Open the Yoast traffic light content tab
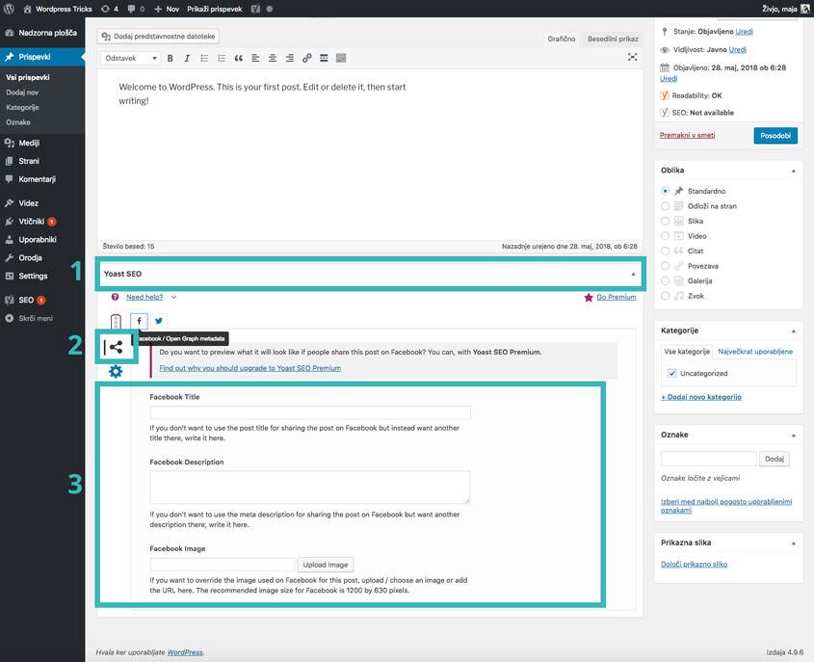This screenshot has height=662, width=814. [x=116, y=322]
